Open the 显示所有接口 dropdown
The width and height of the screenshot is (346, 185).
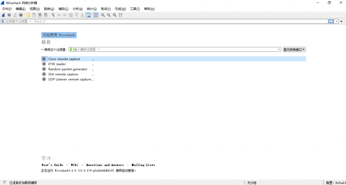[x=294, y=50]
